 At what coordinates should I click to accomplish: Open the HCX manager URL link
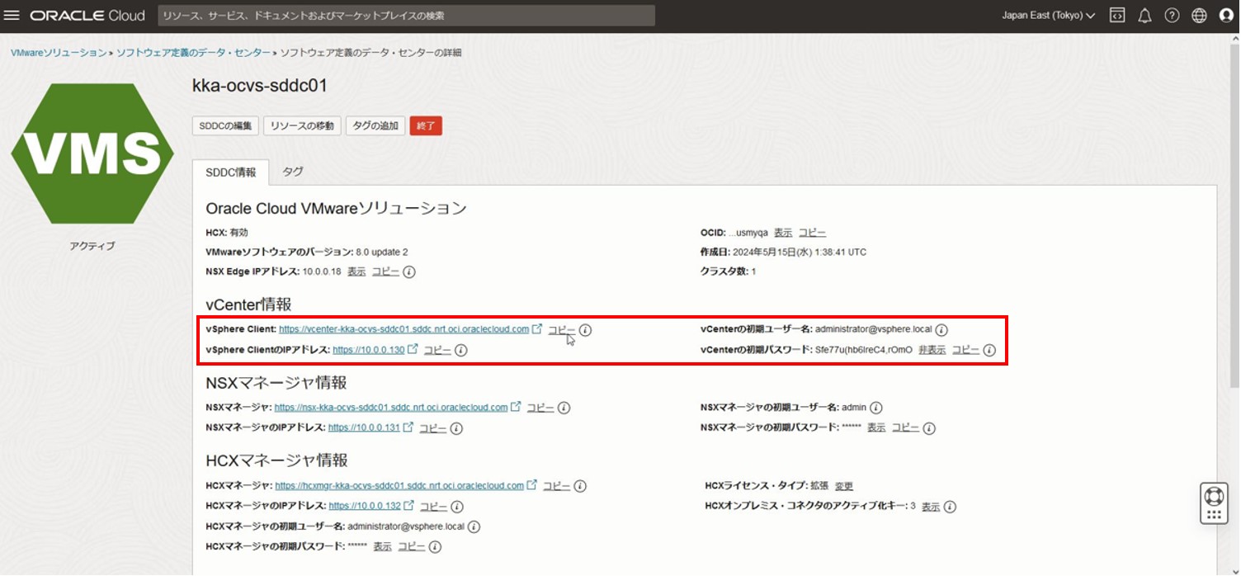399,486
